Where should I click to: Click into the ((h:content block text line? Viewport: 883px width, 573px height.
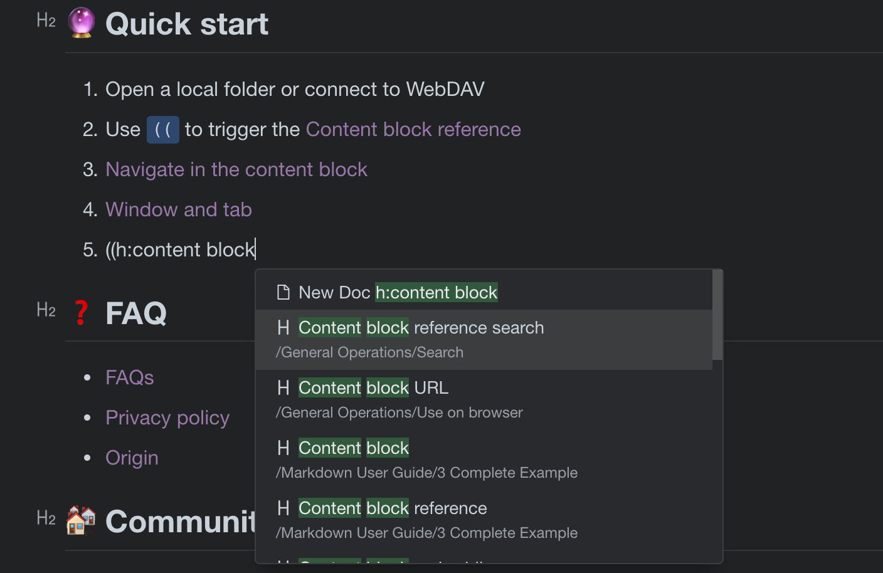(x=181, y=250)
